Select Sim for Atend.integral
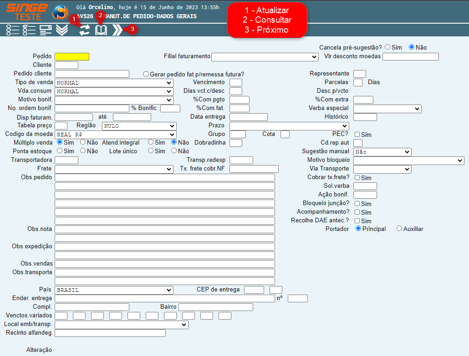The image size is (469, 356). point(151,142)
